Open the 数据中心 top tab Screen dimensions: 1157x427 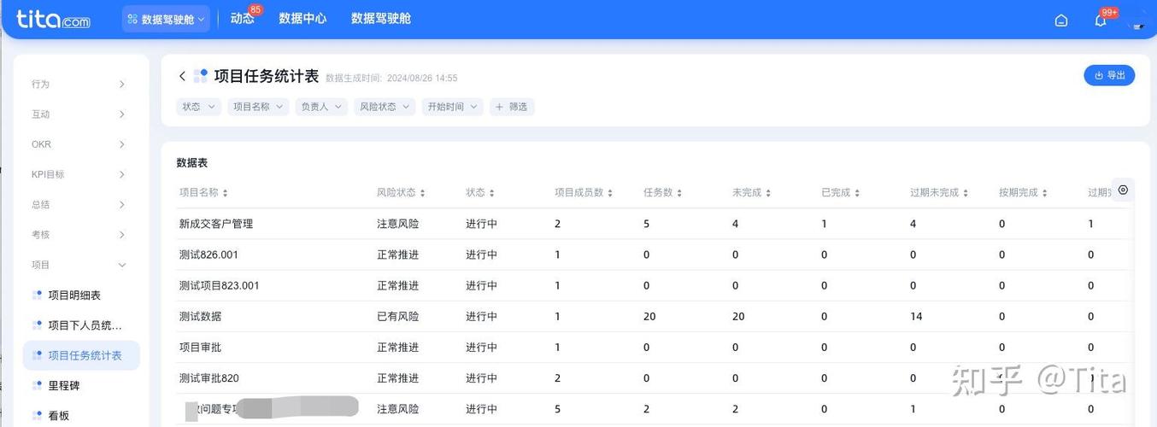(302, 19)
